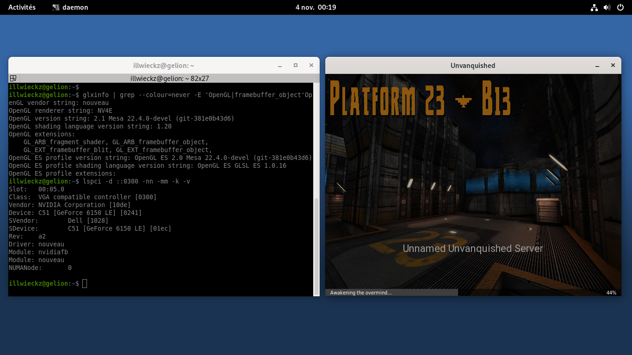Close the terminal window
The image size is (632, 355).
click(x=311, y=66)
